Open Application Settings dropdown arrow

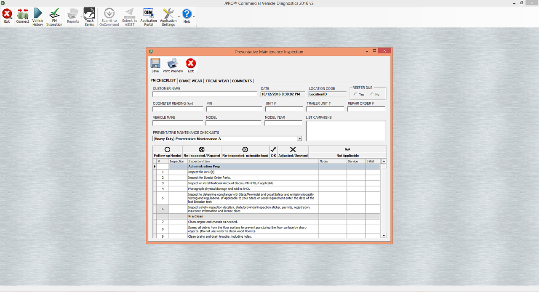(x=179, y=17)
